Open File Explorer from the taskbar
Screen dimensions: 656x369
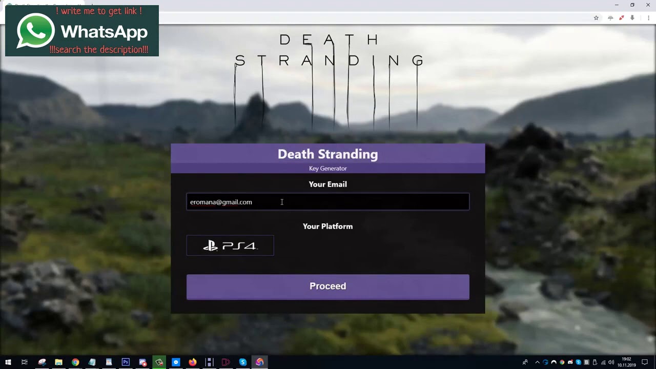coord(58,362)
